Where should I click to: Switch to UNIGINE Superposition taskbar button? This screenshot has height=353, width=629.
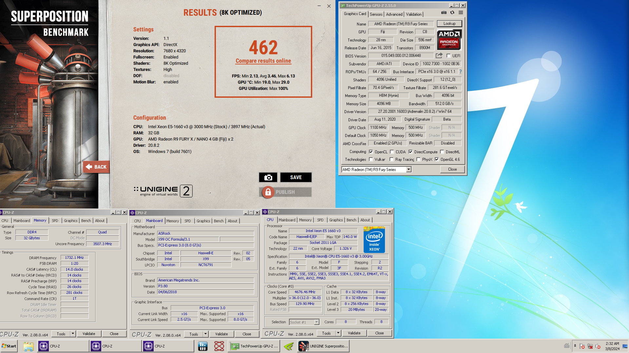tap(323, 346)
